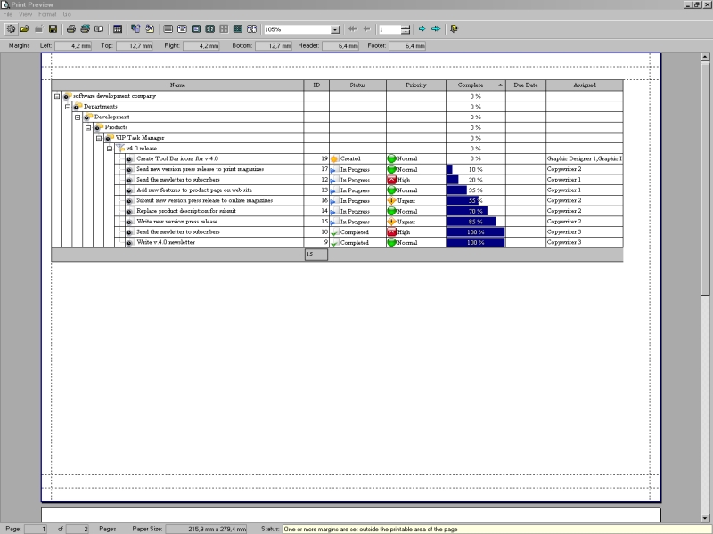
Task: Click the Header margin field
Action: click(340, 46)
